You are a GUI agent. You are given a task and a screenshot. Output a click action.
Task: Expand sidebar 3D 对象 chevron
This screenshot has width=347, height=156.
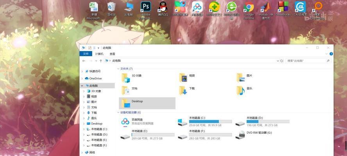pyautogui.click(x=84, y=91)
